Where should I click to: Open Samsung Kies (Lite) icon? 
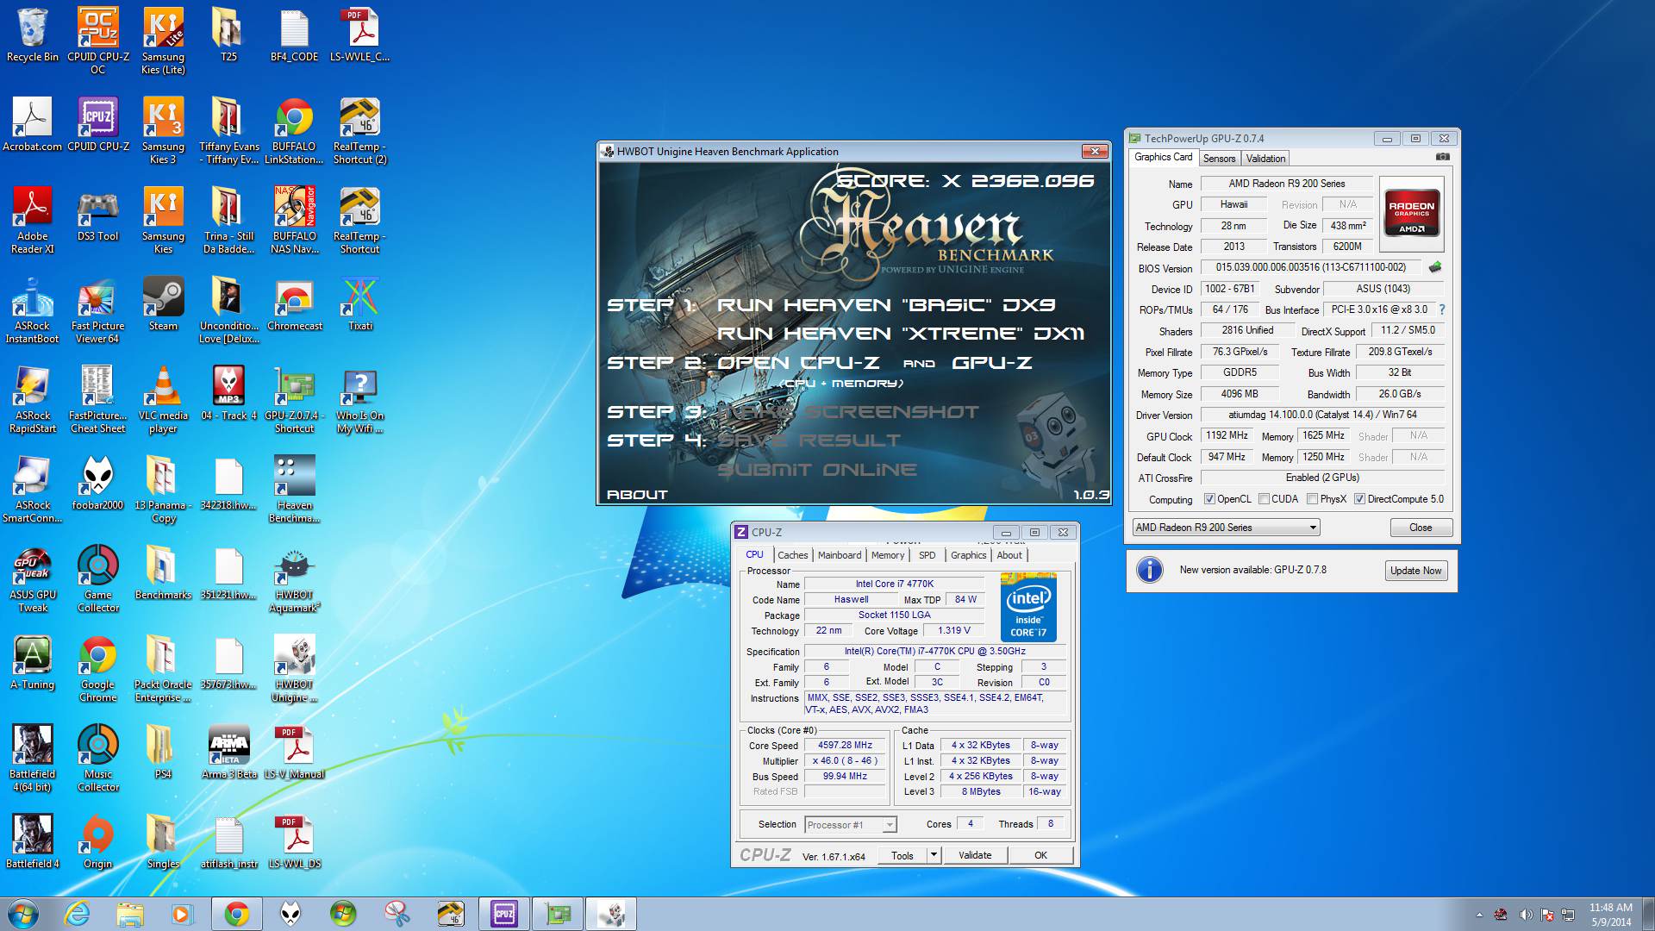tap(163, 40)
